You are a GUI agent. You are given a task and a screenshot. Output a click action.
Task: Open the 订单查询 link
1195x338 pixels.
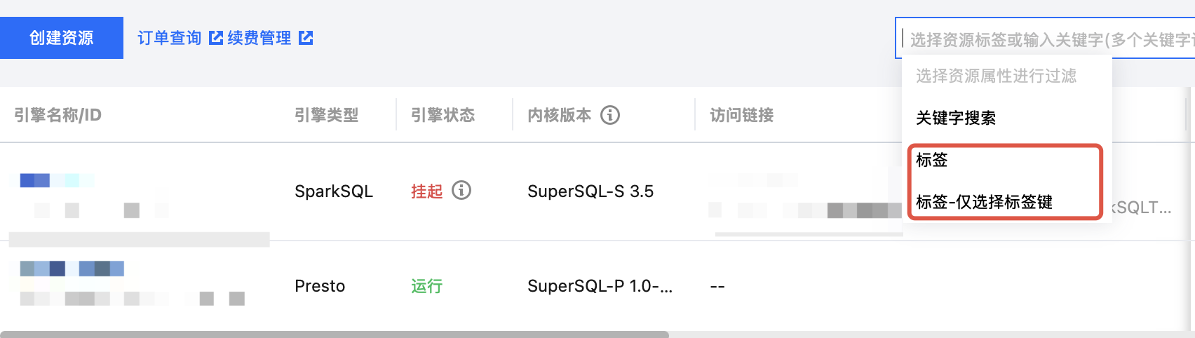[169, 38]
